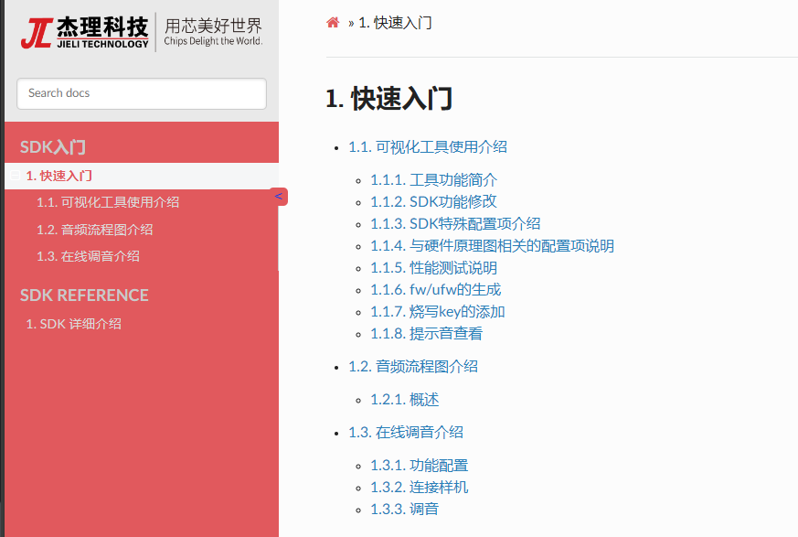Viewport: 798px width, 537px height.
Task: Open link 1.1.3. SDK特殊配置项介绍
Action: tap(455, 223)
